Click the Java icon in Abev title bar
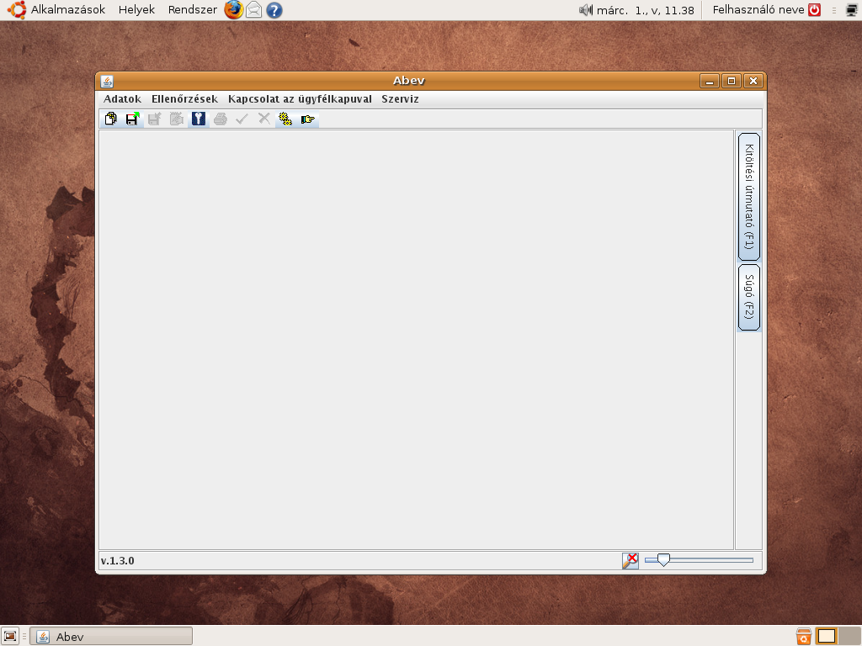Image resolution: width=862 pixels, height=646 pixels. point(107,82)
